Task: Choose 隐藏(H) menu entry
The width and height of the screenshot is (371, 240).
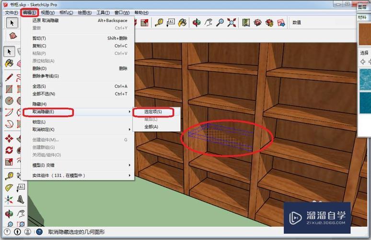Action: tap(78, 104)
